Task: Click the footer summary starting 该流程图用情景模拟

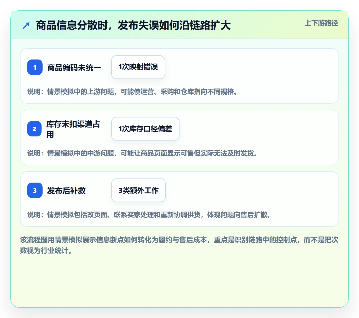Action: 179,245
